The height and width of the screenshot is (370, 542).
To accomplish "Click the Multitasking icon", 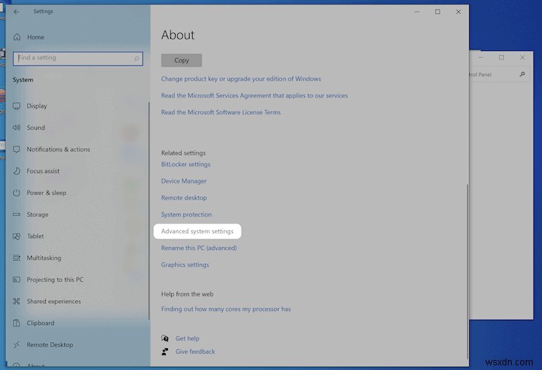I will [x=16, y=258].
